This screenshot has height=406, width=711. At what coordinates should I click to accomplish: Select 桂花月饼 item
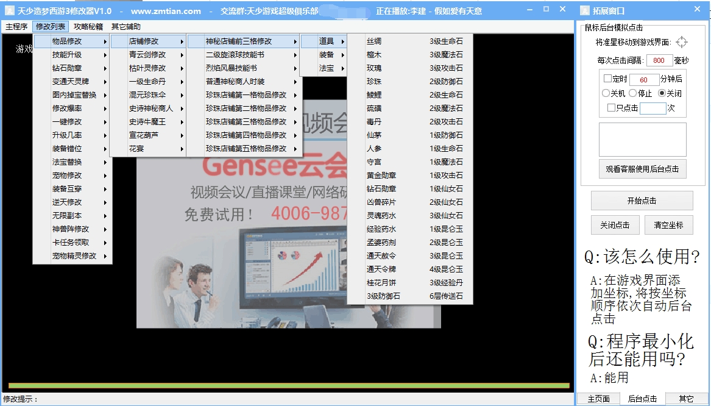pos(381,283)
